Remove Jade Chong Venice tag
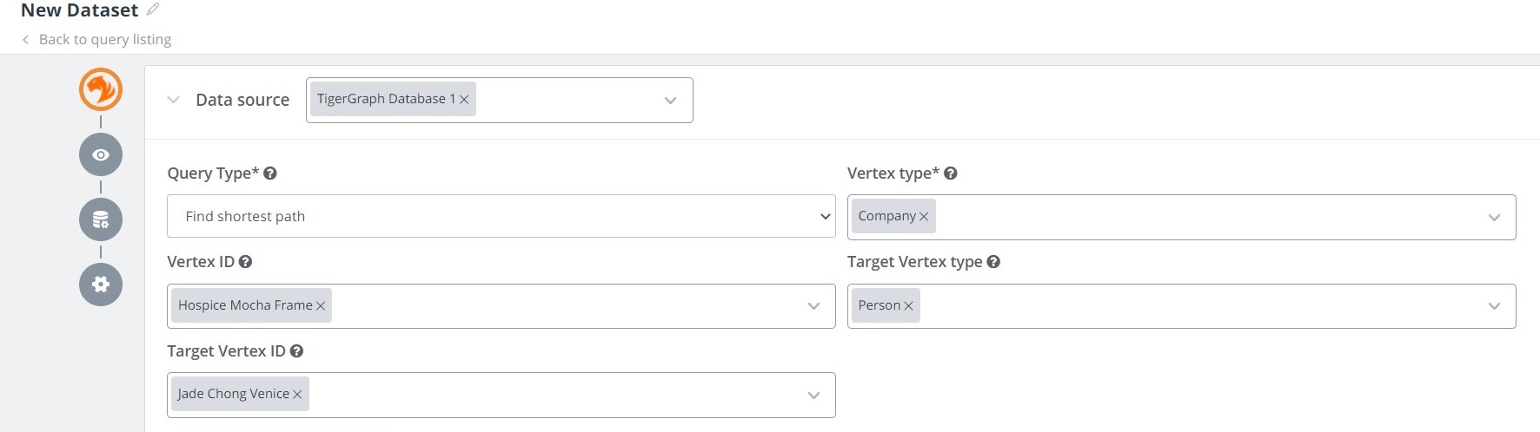1540x432 pixels. coord(297,395)
